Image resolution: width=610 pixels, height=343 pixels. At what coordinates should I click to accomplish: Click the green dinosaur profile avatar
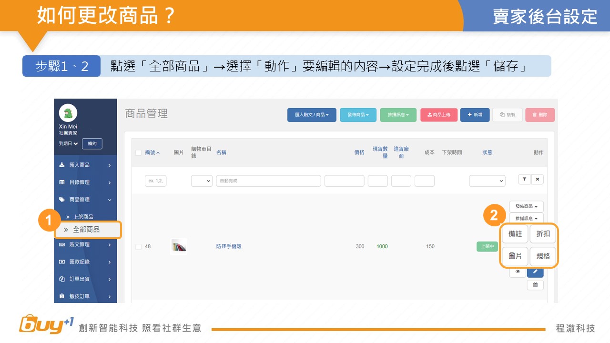pyautogui.click(x=68, y=113)
